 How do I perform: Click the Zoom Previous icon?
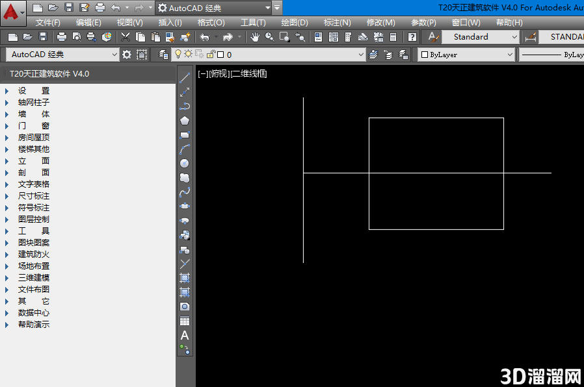click(300, 37)
